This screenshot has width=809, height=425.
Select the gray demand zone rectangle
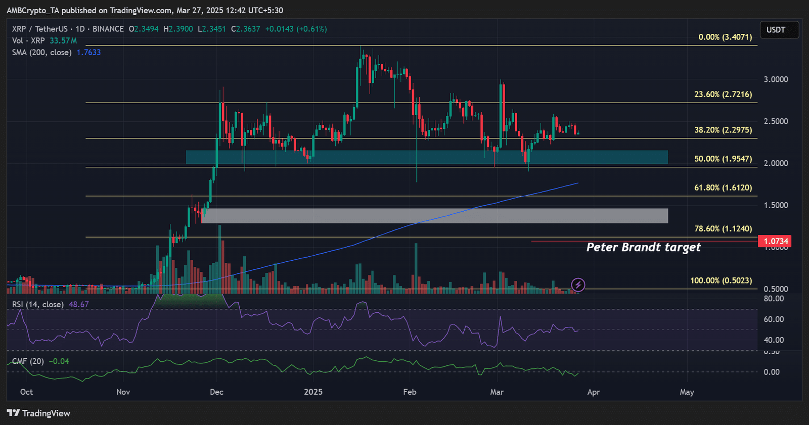[435, 216]
